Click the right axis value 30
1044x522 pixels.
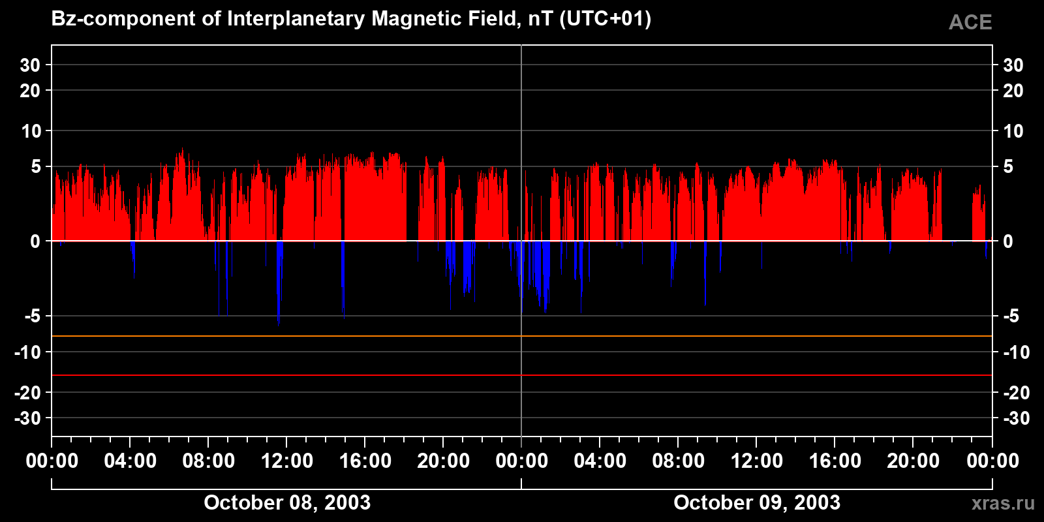(1013, 65)
